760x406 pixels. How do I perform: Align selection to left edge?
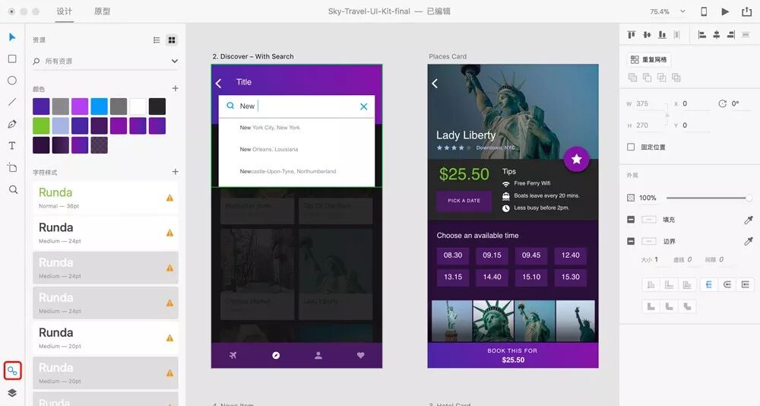701,34
